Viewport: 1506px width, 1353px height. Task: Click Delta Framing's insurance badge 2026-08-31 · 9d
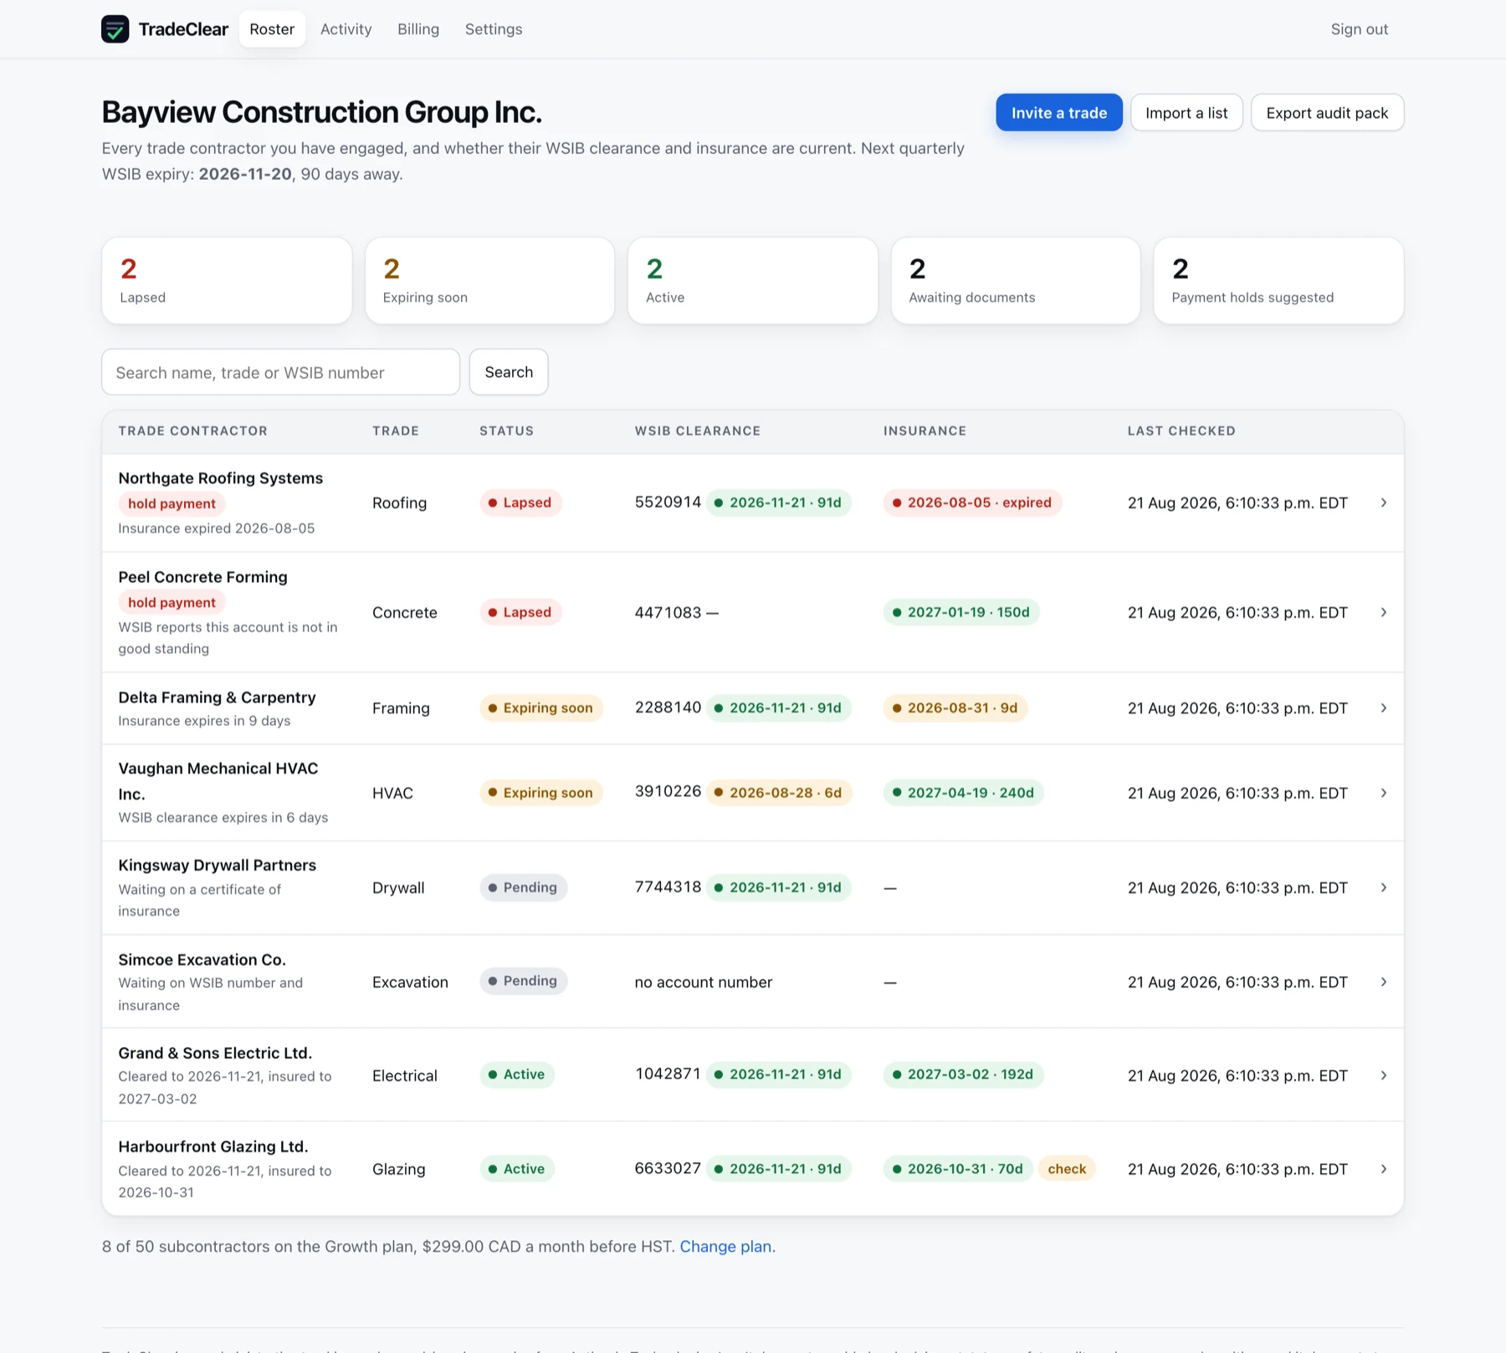click(x=955, y=708)
